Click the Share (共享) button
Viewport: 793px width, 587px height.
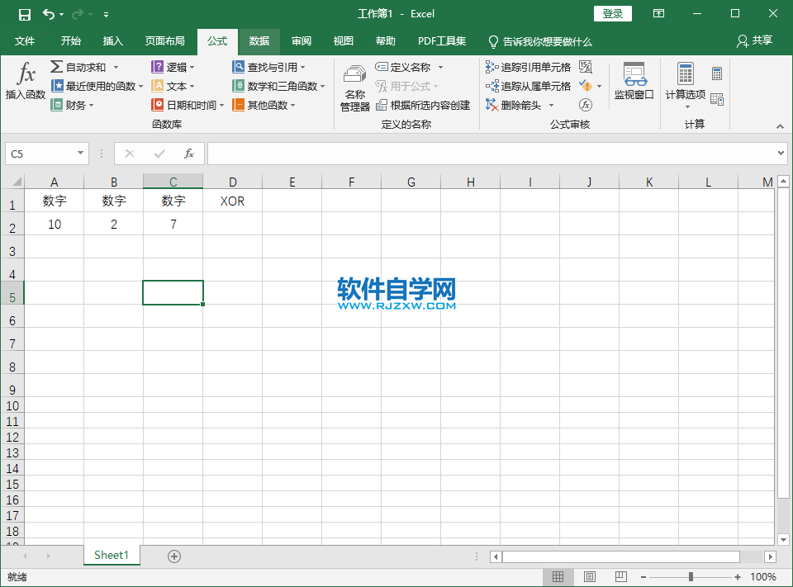(x=754, y=41)
